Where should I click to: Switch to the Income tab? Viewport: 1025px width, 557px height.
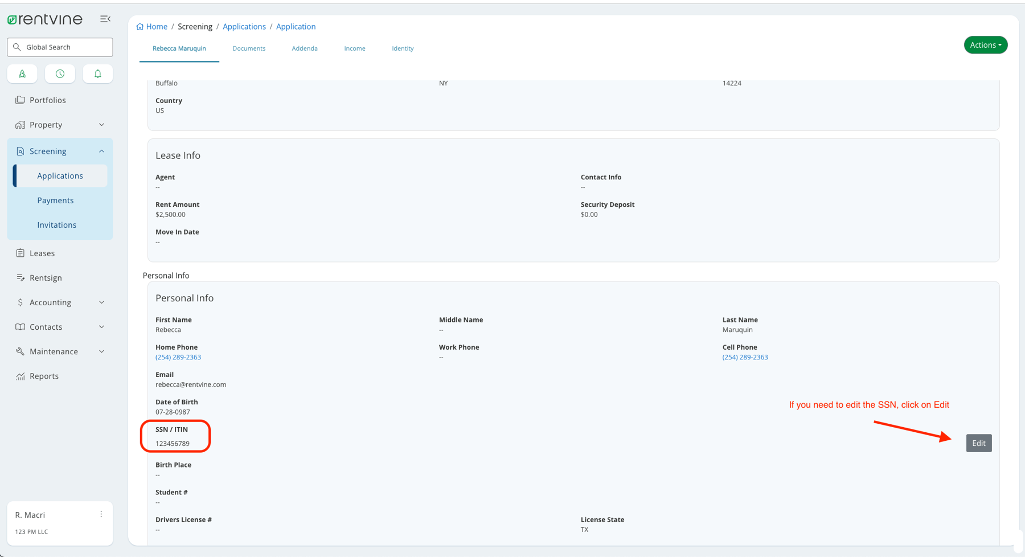click(354, 48)
